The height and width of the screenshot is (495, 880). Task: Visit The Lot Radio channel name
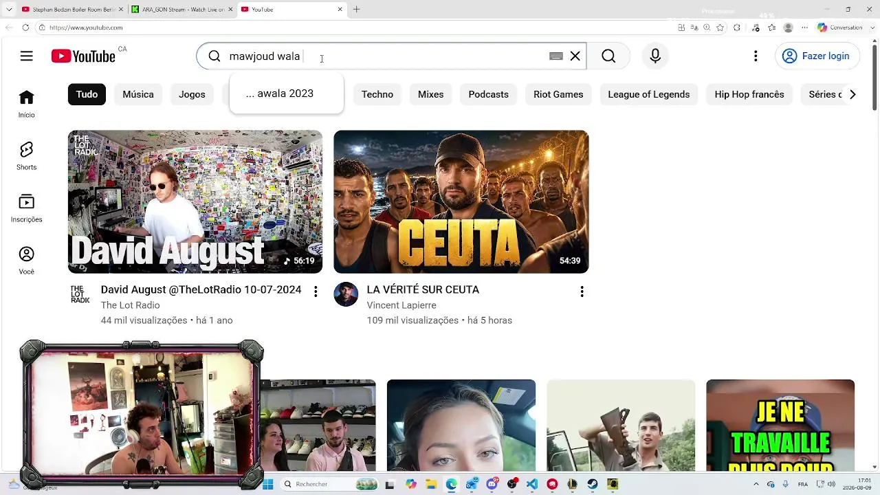click(130, 305)
